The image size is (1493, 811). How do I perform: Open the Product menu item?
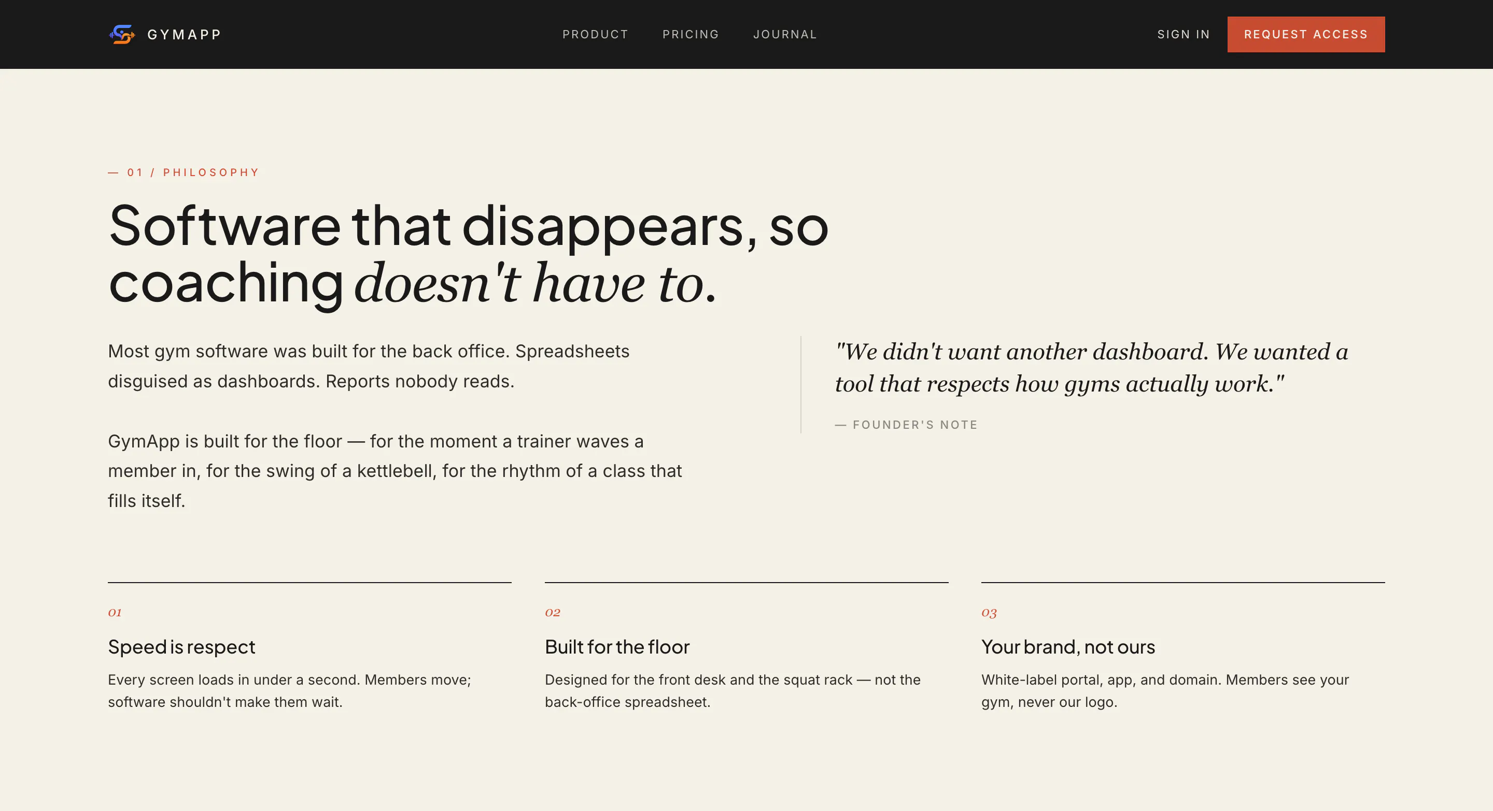(595, 34)
